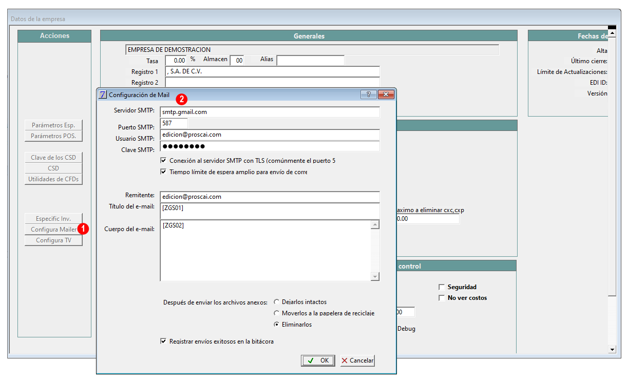Enable TLS connection to SMTP server checkbox
Image resolution: width=628 pixels, height=379 pixels.
tap(164, 160)
